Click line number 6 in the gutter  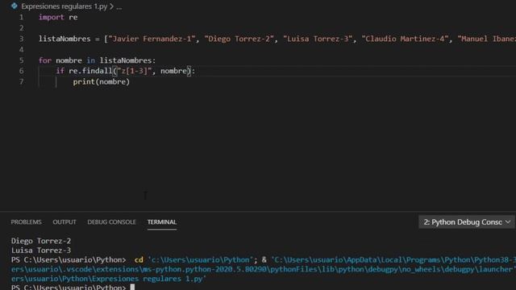(22, 71)
